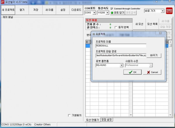Click 바꾸기 to change file path
This screenshot has width=175, height=128.
[x=154, y=55]
